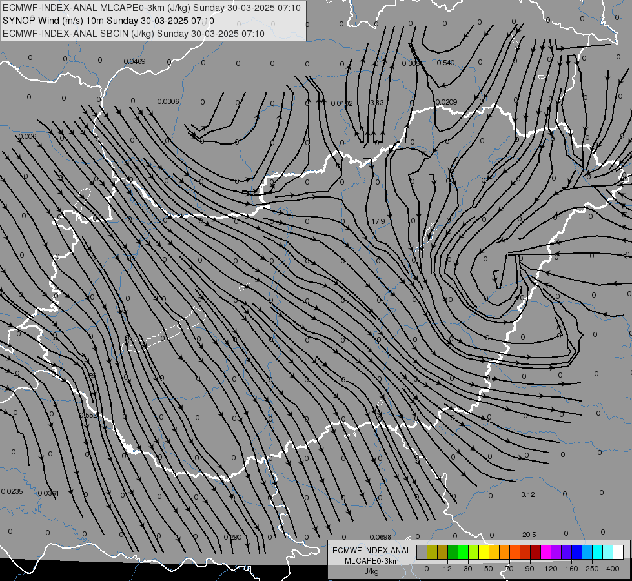Select the 90 tick on color scale
Image resolution: width=632 pixels, height=581 pixels.
[x=529, y=569]
